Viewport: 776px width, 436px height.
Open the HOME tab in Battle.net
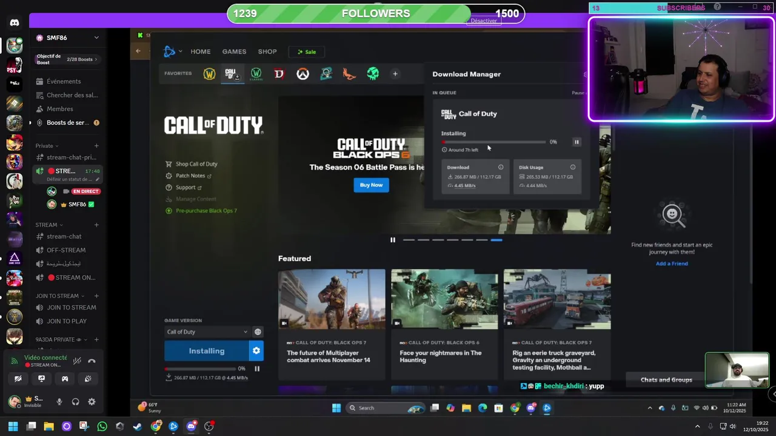(x=201, y=51)
